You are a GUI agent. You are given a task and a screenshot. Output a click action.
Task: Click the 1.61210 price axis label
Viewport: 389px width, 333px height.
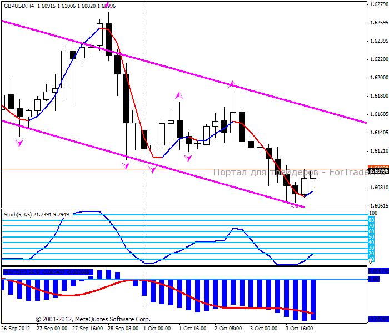(379, 151)
